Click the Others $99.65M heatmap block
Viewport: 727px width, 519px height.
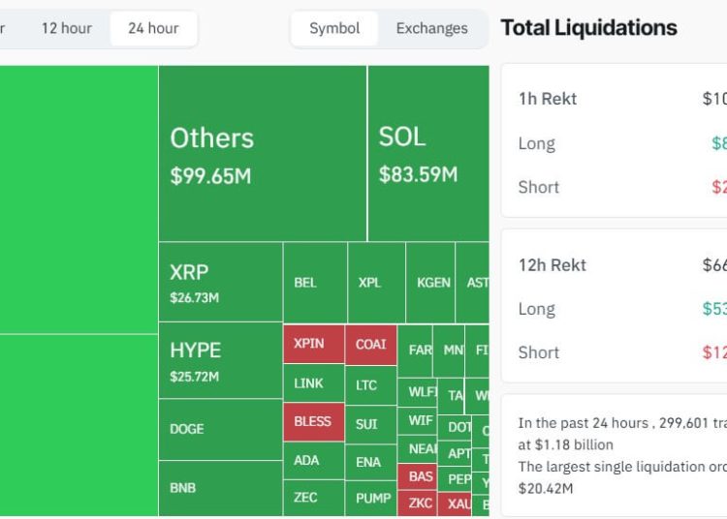click(262, 153)
